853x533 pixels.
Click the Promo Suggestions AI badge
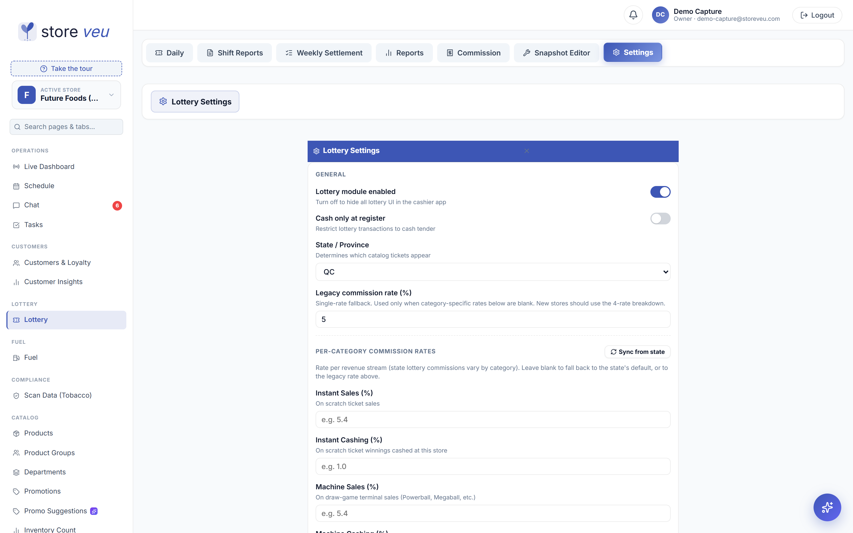coord(94,511)
